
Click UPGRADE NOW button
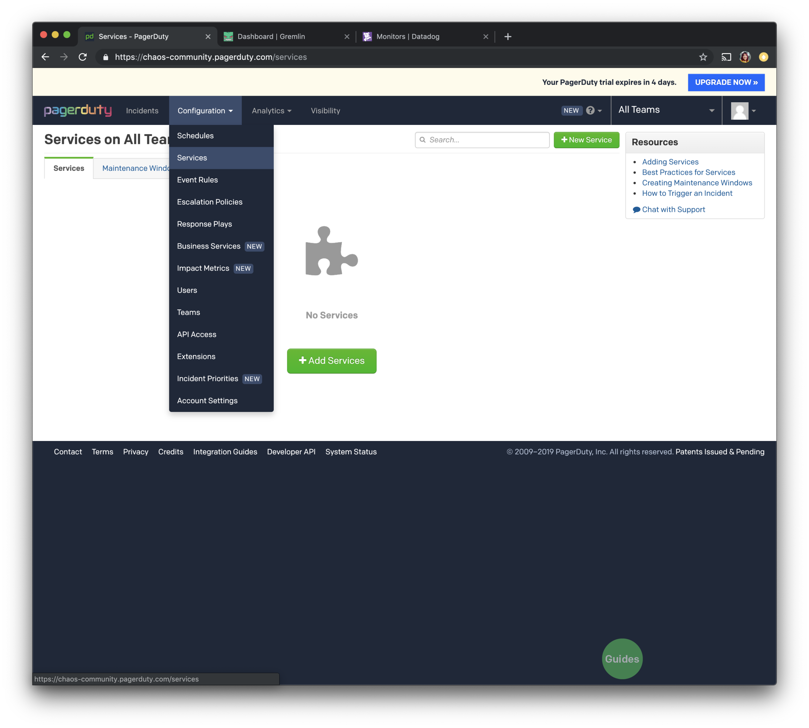pos(726,83)
